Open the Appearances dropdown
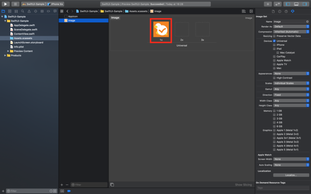Image resolution: width=311 pixels, height=194 pixels. click(x=291, y=73)
